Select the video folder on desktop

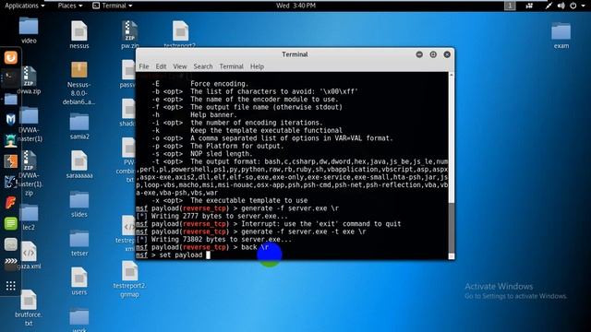click(29, 30)
